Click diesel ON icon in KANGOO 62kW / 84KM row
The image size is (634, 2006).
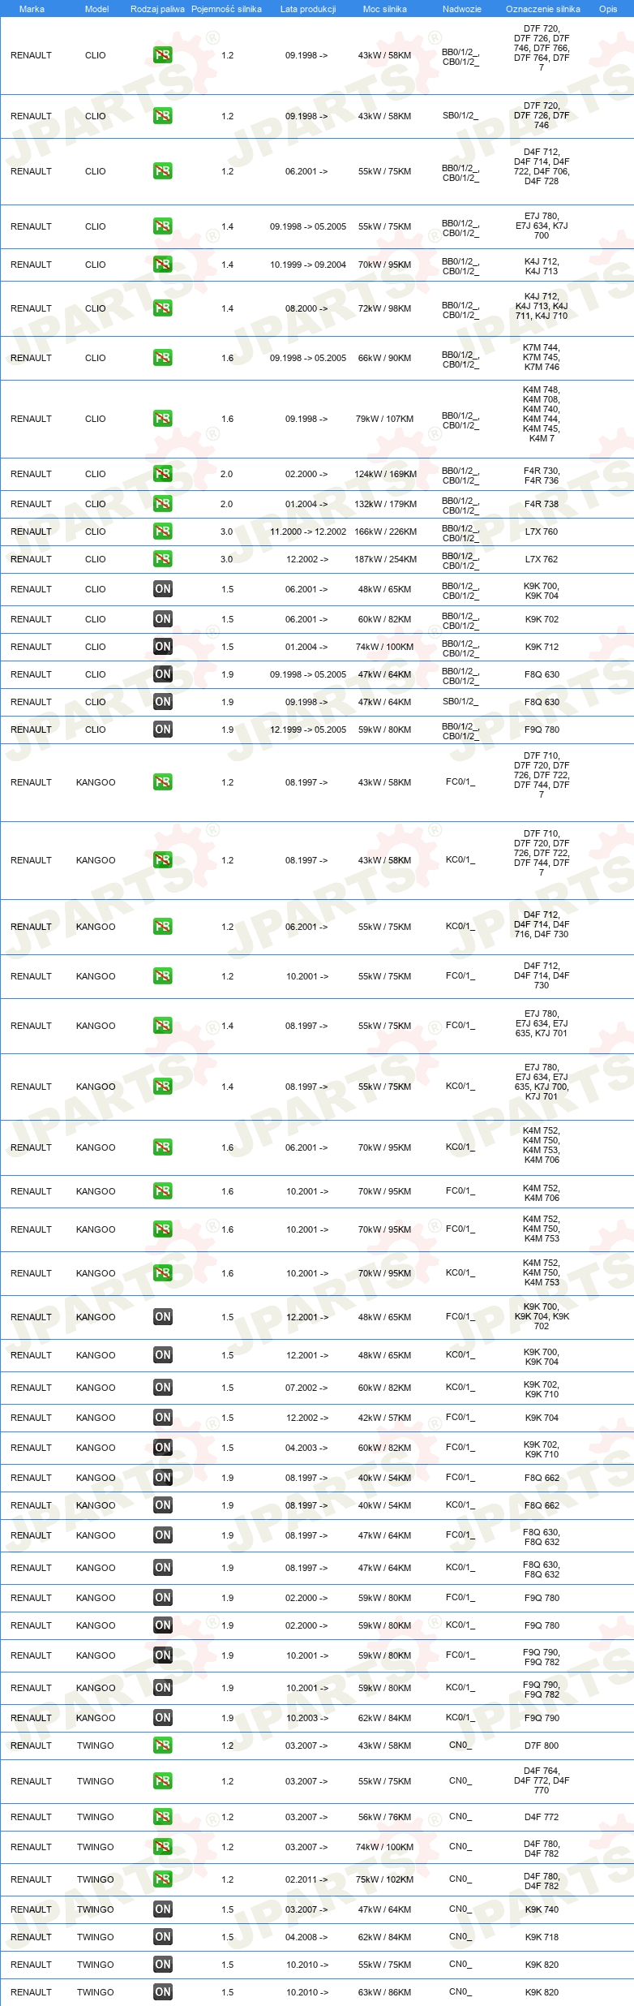click(x=163, y=1718)
